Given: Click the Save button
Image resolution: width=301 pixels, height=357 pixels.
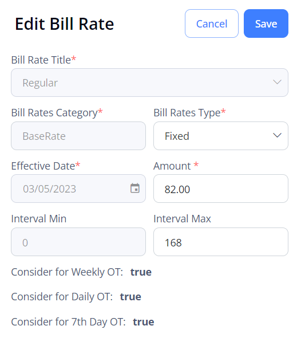Looking at the screenshot, I should [266, 23].
